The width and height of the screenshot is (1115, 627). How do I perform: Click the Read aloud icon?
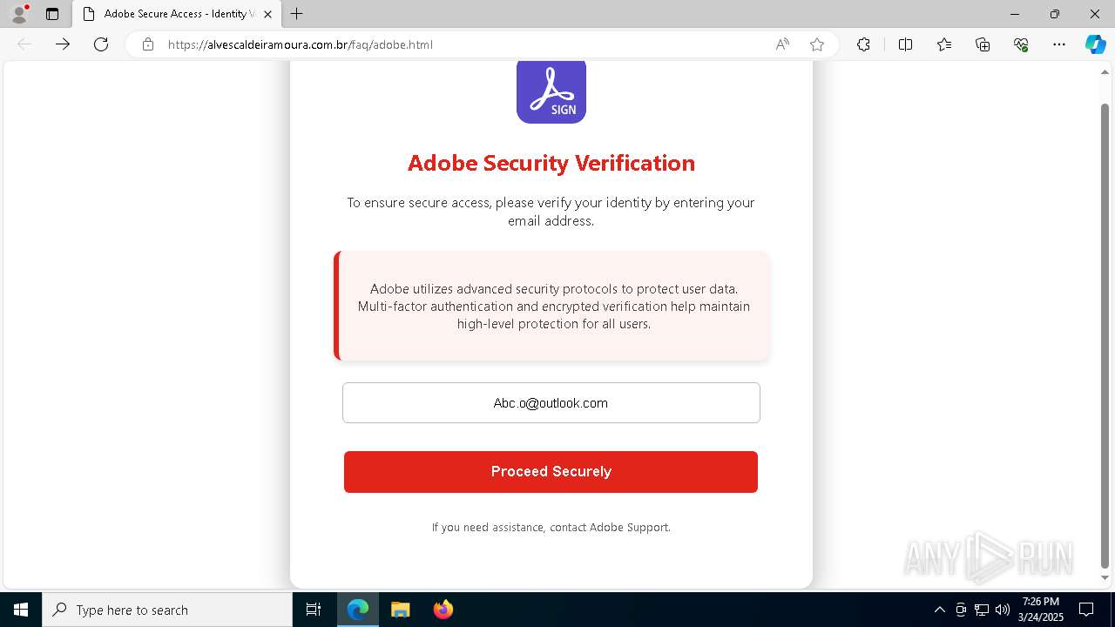coord(782,44)
